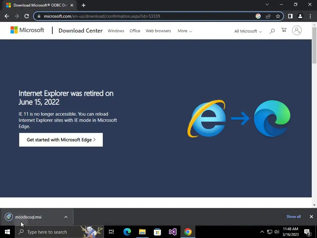
Task: View site information lock icon
Action: point(39,16)
